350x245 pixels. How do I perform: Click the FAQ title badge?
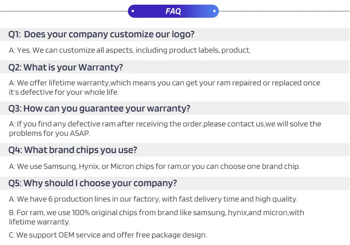coord(173,11)
